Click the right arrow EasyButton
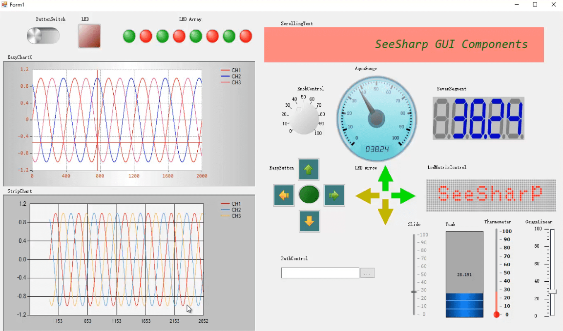Screen dimensions: 563x331 coord(334,195)
